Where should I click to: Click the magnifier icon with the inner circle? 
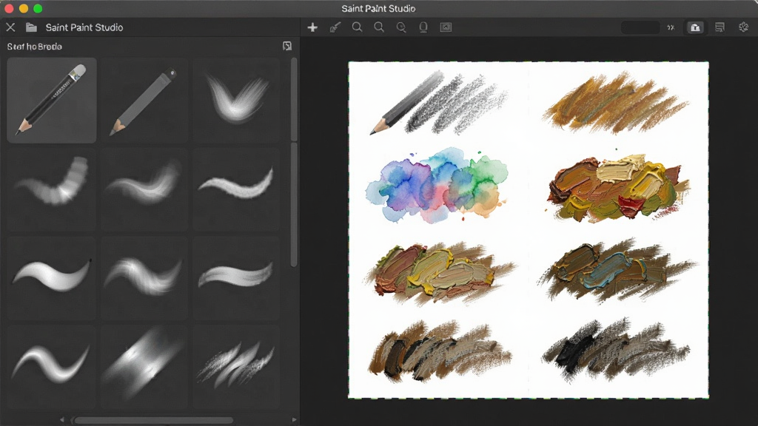coord(401,27)
